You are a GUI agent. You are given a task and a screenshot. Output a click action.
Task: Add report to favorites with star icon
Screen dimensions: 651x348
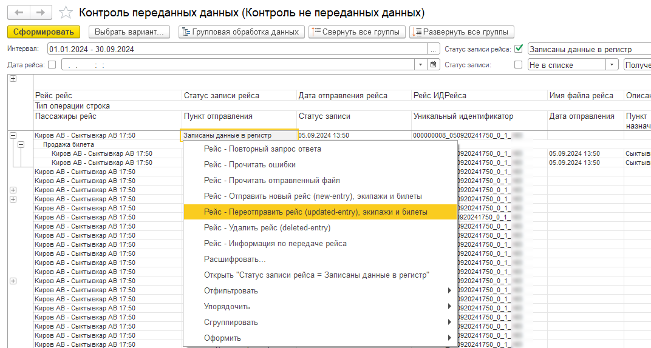pos(66,13)
